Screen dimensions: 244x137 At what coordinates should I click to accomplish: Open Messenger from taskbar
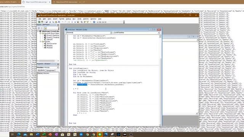pyautogui.click(x=81, y=134)
